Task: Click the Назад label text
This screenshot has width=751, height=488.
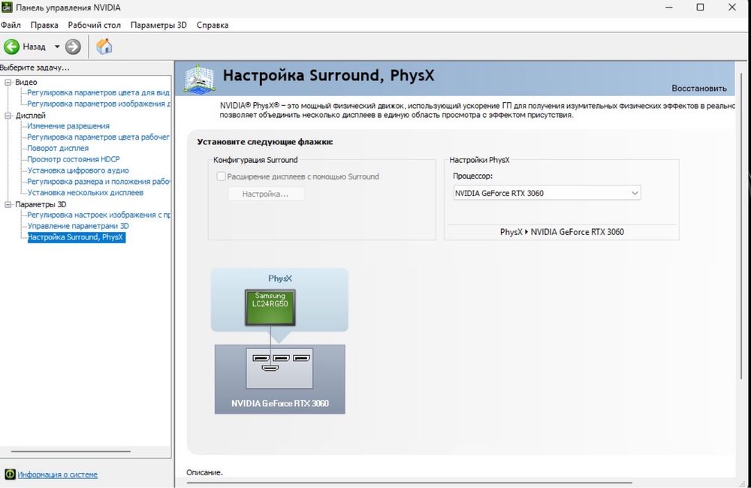Action: 34,47
